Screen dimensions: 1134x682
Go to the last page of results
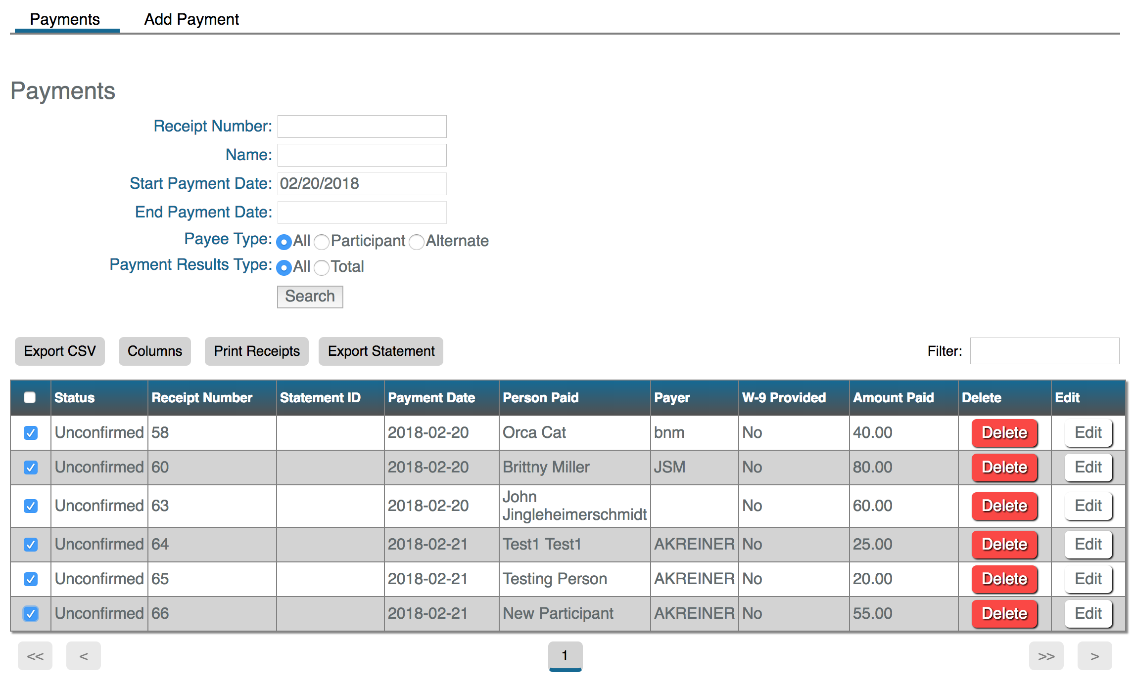click(1046, 656)
